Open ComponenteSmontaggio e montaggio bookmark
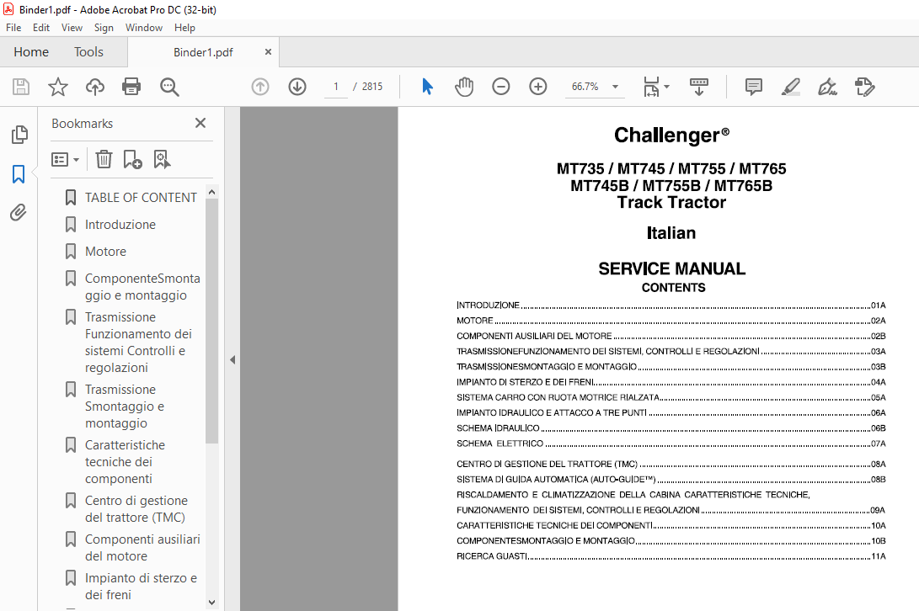The image size is (919, 611). click(x=142, y=286)
